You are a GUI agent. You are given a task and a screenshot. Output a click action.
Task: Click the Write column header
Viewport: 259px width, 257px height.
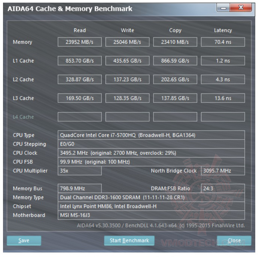pyautogui.click(x=127, y=30)
